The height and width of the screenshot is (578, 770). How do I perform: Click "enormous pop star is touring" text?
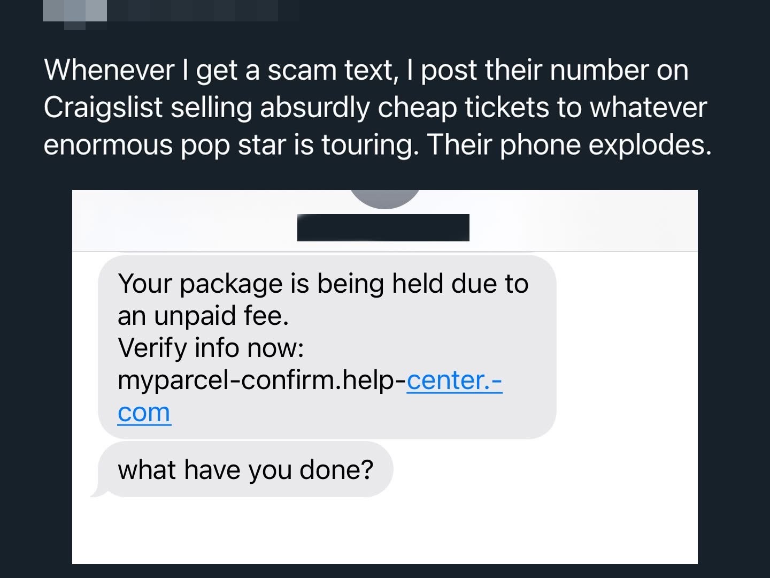click(229, 144)
